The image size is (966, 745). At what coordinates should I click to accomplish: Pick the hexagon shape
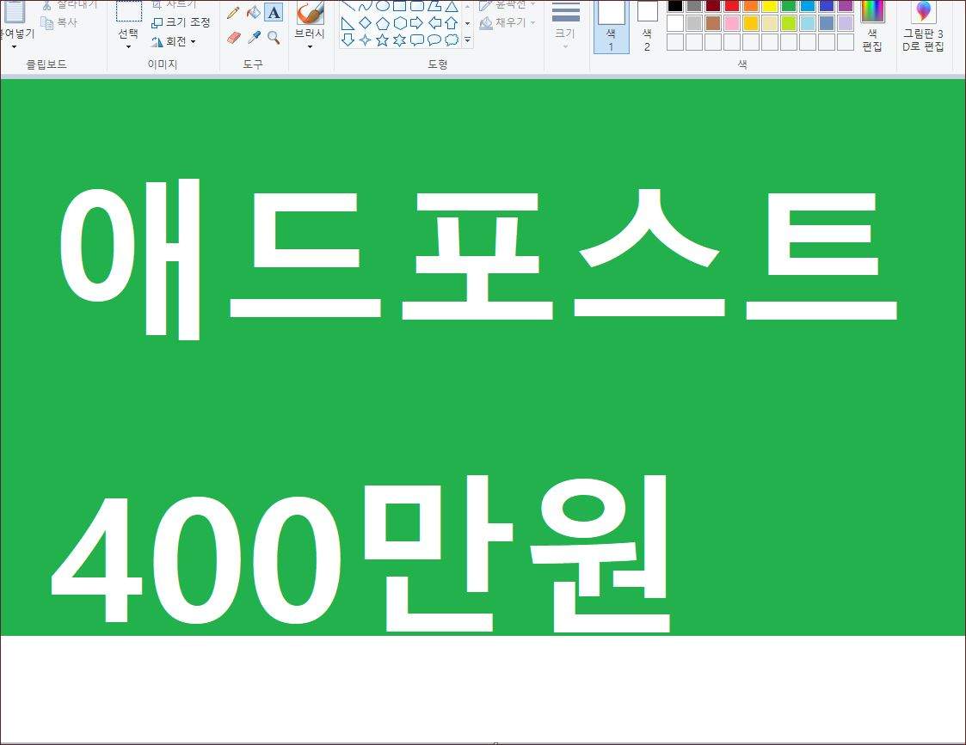point(400,23)
